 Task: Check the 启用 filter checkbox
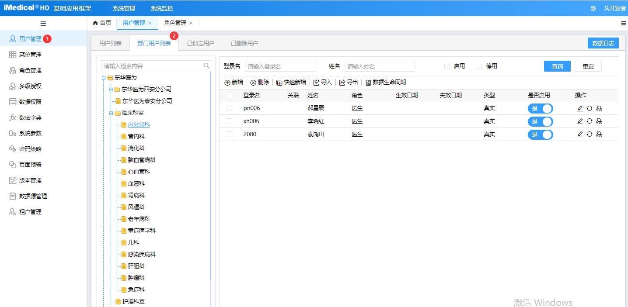coord(447,66)
